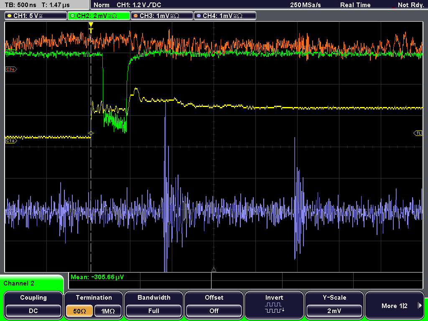The width and height of the screenshot is (428, 321).
Task: Select the CH4: 1 mV channel tab
Action: pos(225,16)
